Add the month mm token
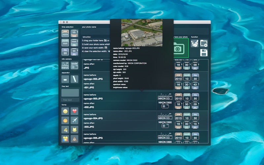 point(65,43)
